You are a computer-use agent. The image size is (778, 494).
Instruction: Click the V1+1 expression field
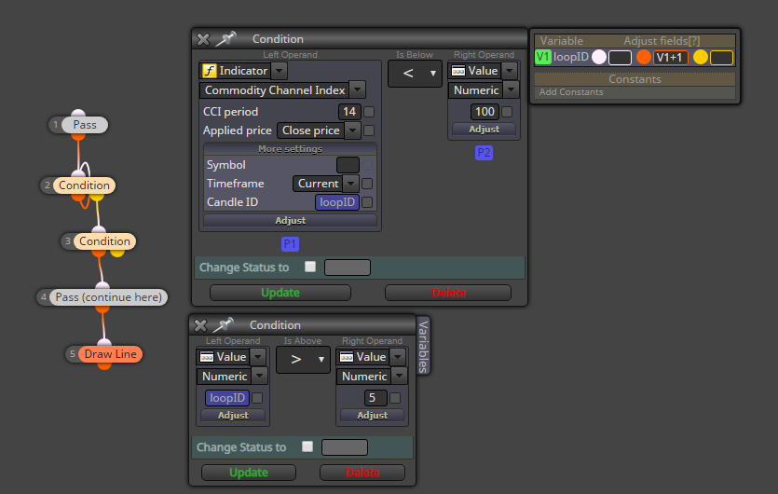coord(670,58)
